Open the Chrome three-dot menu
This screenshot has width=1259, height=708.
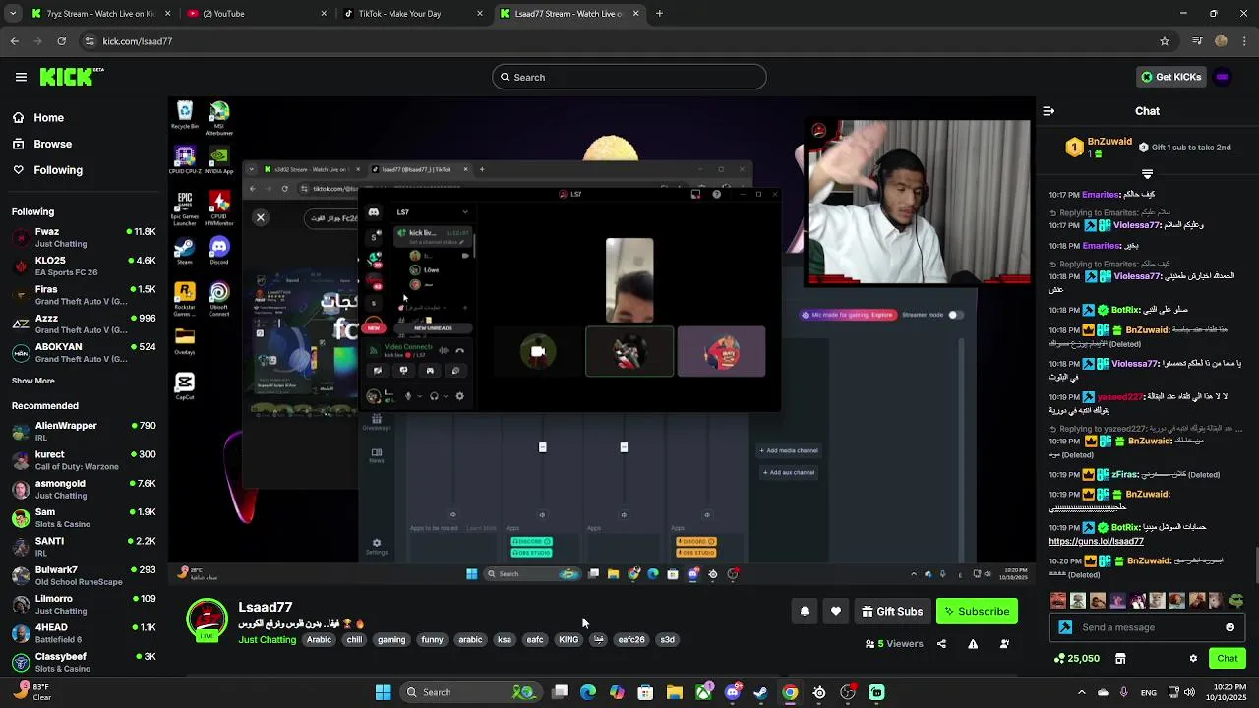click(1245, 41)
